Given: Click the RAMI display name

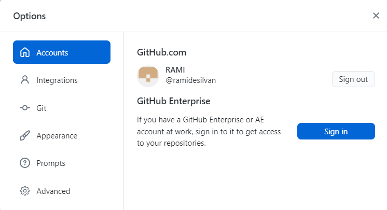Looking at the screenshot, I should tap(175, 71).
